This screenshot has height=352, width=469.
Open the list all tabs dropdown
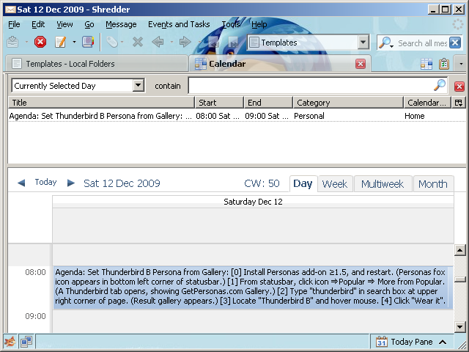(x=461, y=64)
